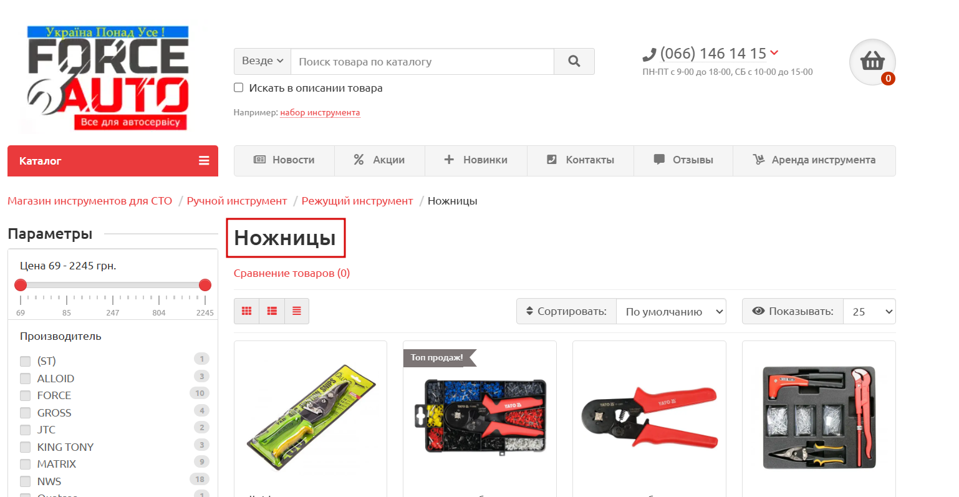The image size is (959, 497).
Task: Check the KING TONY manufacturer filter
Action: [25, 447]
